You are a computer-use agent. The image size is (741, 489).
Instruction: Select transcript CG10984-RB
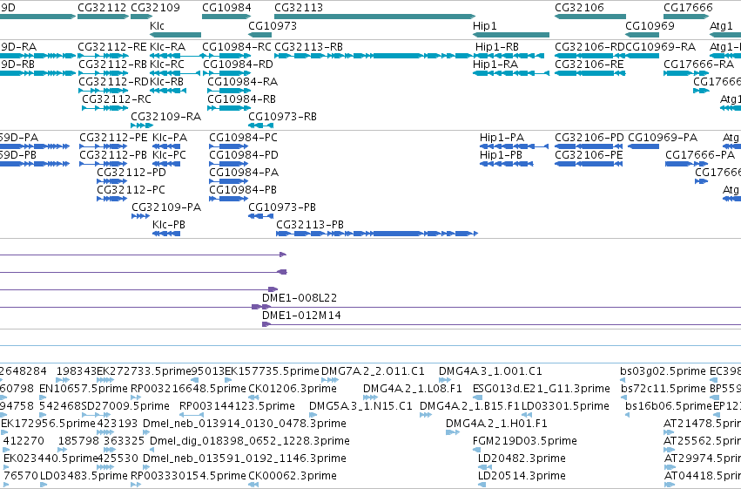tap(241, 99)
